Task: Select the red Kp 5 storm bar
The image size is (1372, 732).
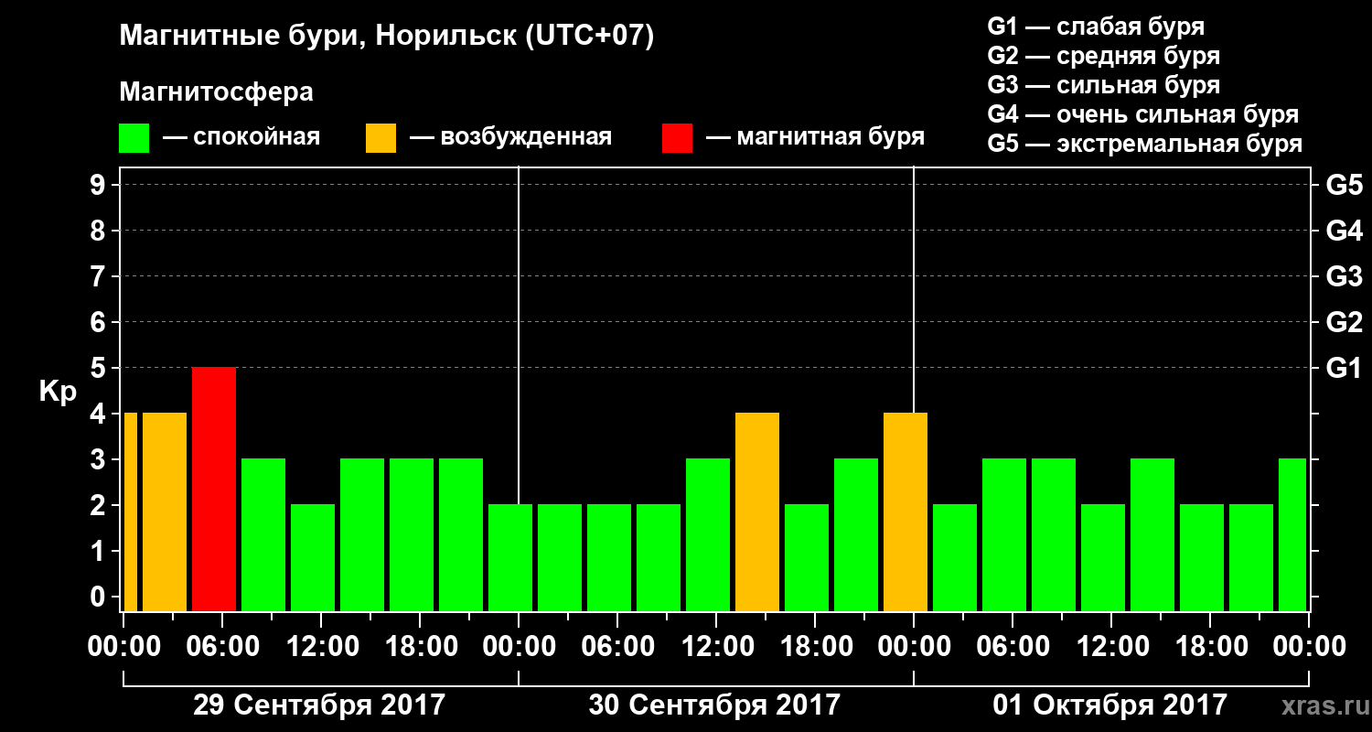Action: (x=214, y=489)
